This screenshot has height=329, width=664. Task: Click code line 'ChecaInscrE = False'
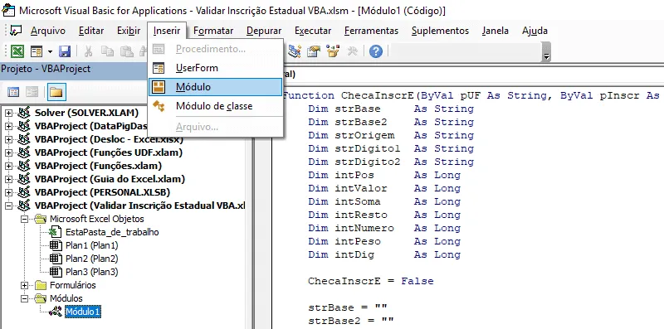point(370,281)
